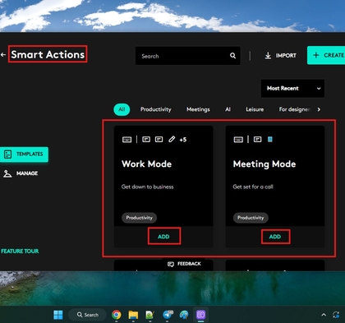Viewport: 345px width, 323px height.
Task: Open the Notepad++ taskbar icon
Action: click(x=150, y=315)
